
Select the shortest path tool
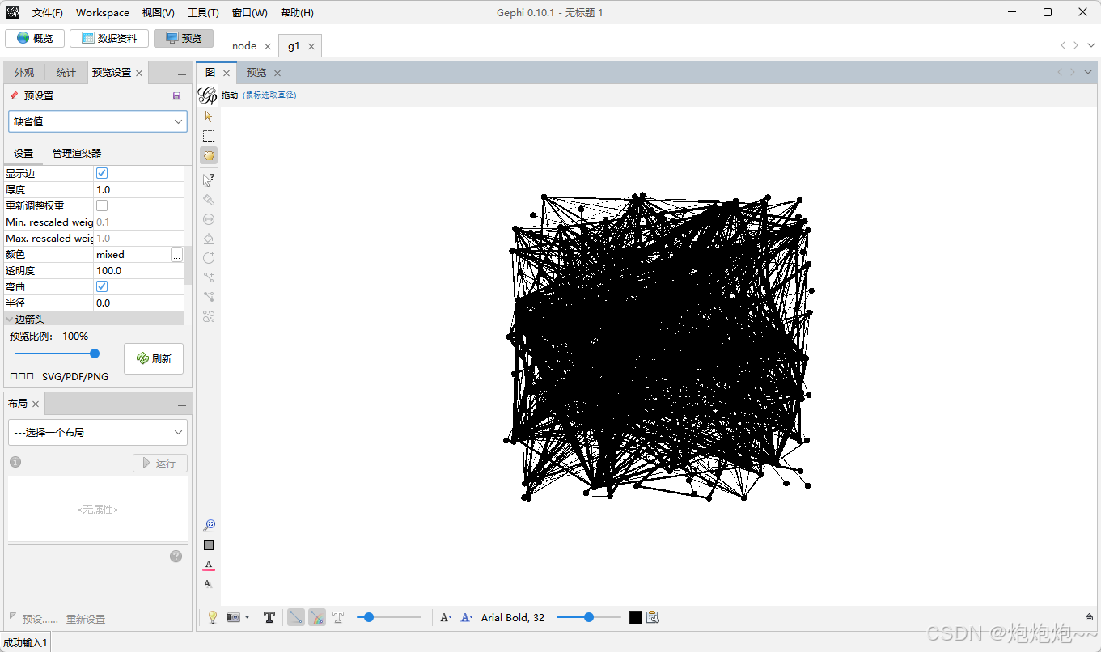coord(209,296)
